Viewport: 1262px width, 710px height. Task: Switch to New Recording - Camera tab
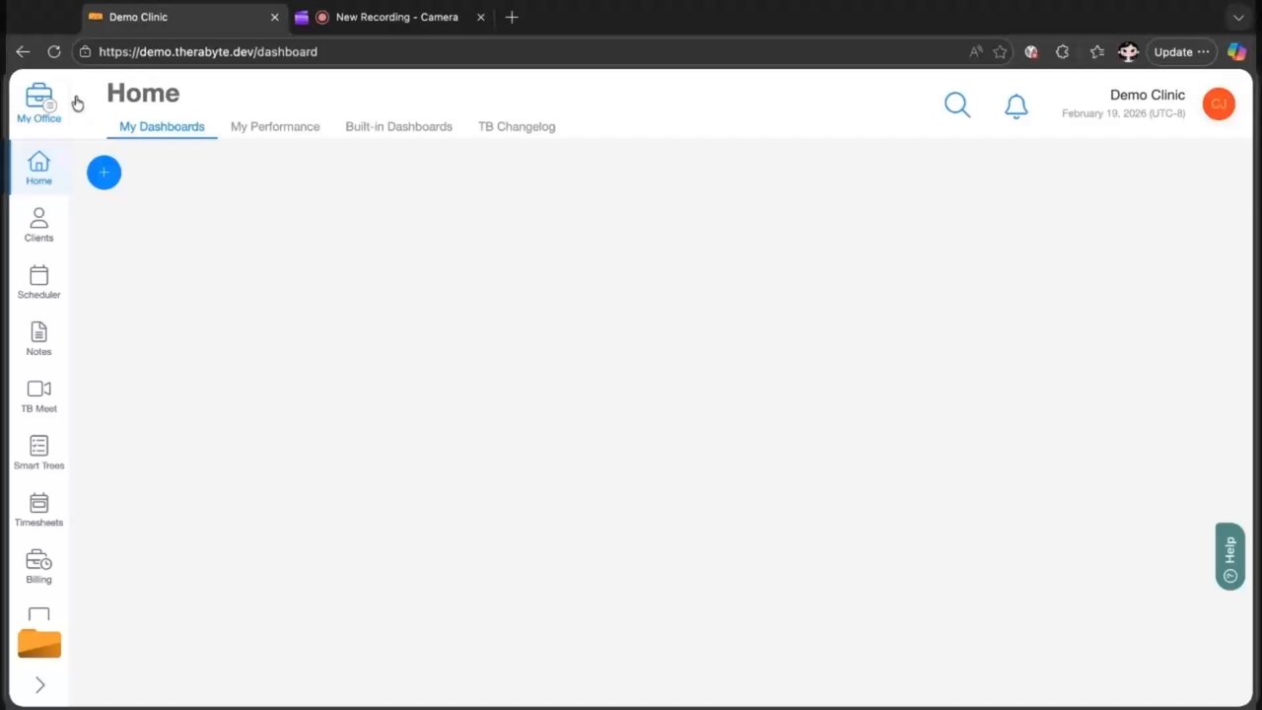(x=389, y=17)
